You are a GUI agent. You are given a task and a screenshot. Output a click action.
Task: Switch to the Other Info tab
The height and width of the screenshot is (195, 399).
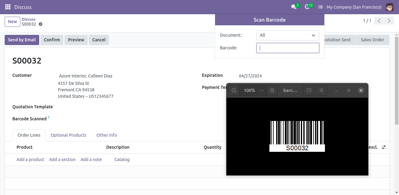pyautogui.click(x=107, y=135)
